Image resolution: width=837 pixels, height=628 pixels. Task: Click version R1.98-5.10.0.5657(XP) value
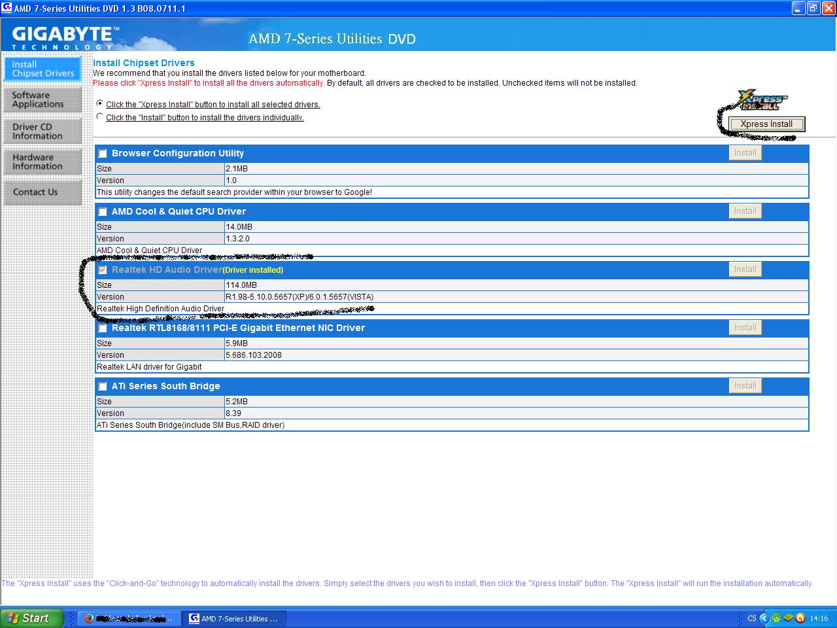pos(299,297)
